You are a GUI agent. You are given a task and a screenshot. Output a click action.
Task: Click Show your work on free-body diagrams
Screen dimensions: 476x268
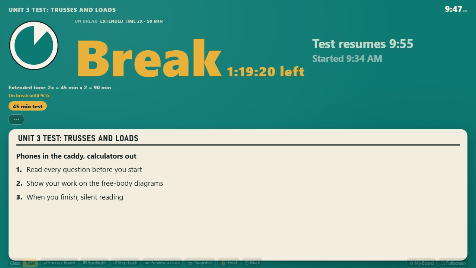95,184
